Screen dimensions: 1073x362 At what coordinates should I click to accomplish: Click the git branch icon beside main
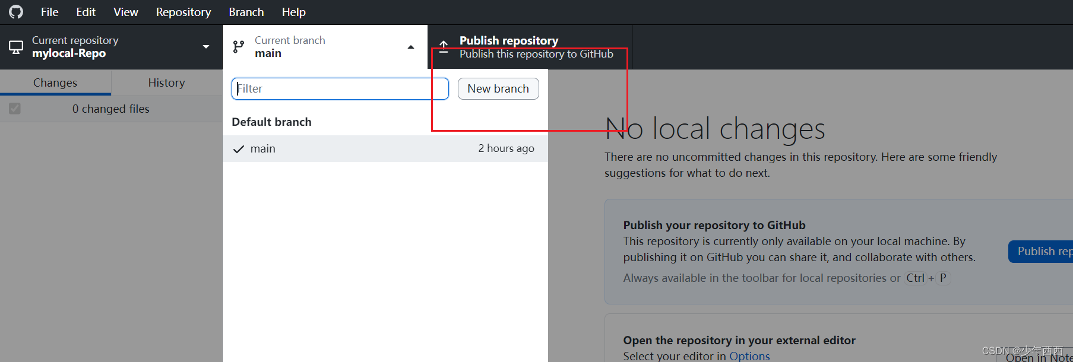click(x=239, y=47)
